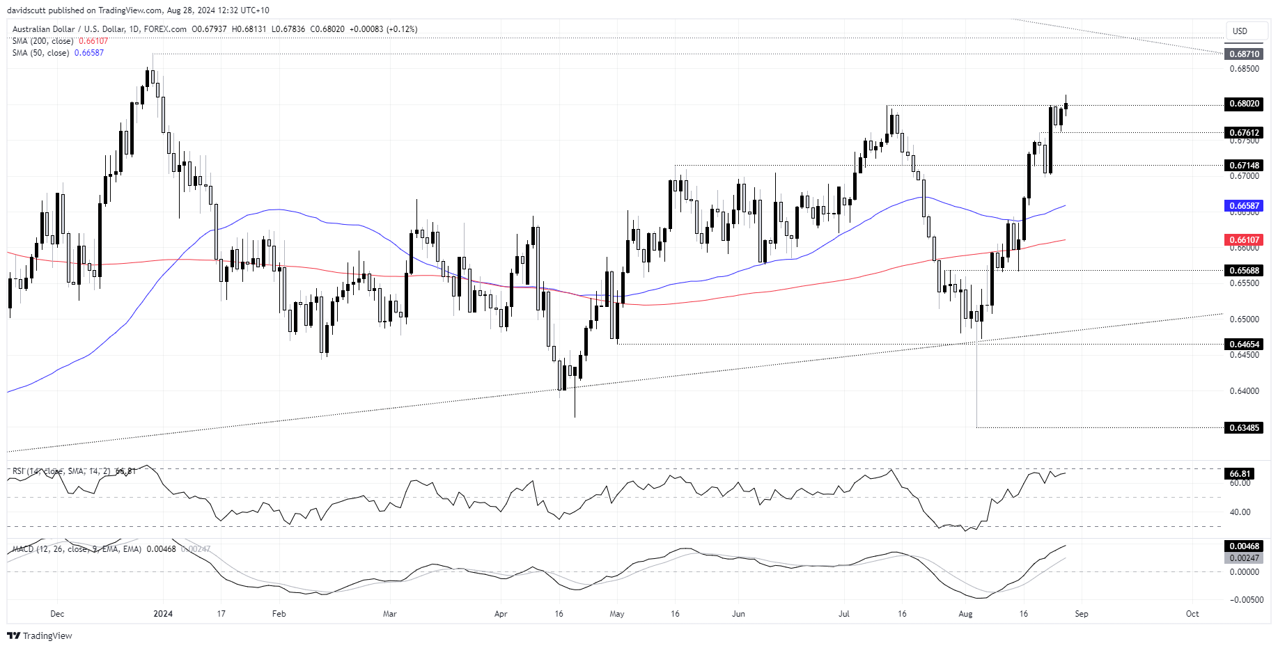Click the Feb label on time axis
This screenshot has width=1278, height=648.
coord(279,614)
